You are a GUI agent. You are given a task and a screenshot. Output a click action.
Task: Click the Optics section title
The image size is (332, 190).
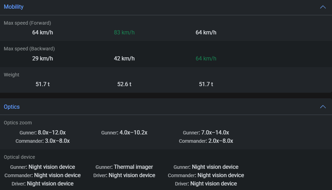coord(11,107)
